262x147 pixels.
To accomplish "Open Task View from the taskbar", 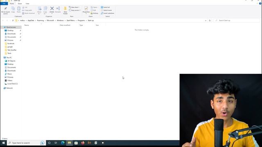I will pyautogui.click(x=56, y=143).
